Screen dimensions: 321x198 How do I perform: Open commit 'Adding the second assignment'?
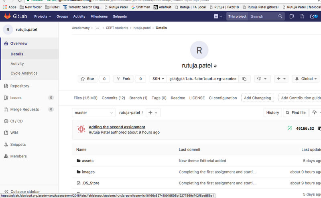tap(117, 127)
